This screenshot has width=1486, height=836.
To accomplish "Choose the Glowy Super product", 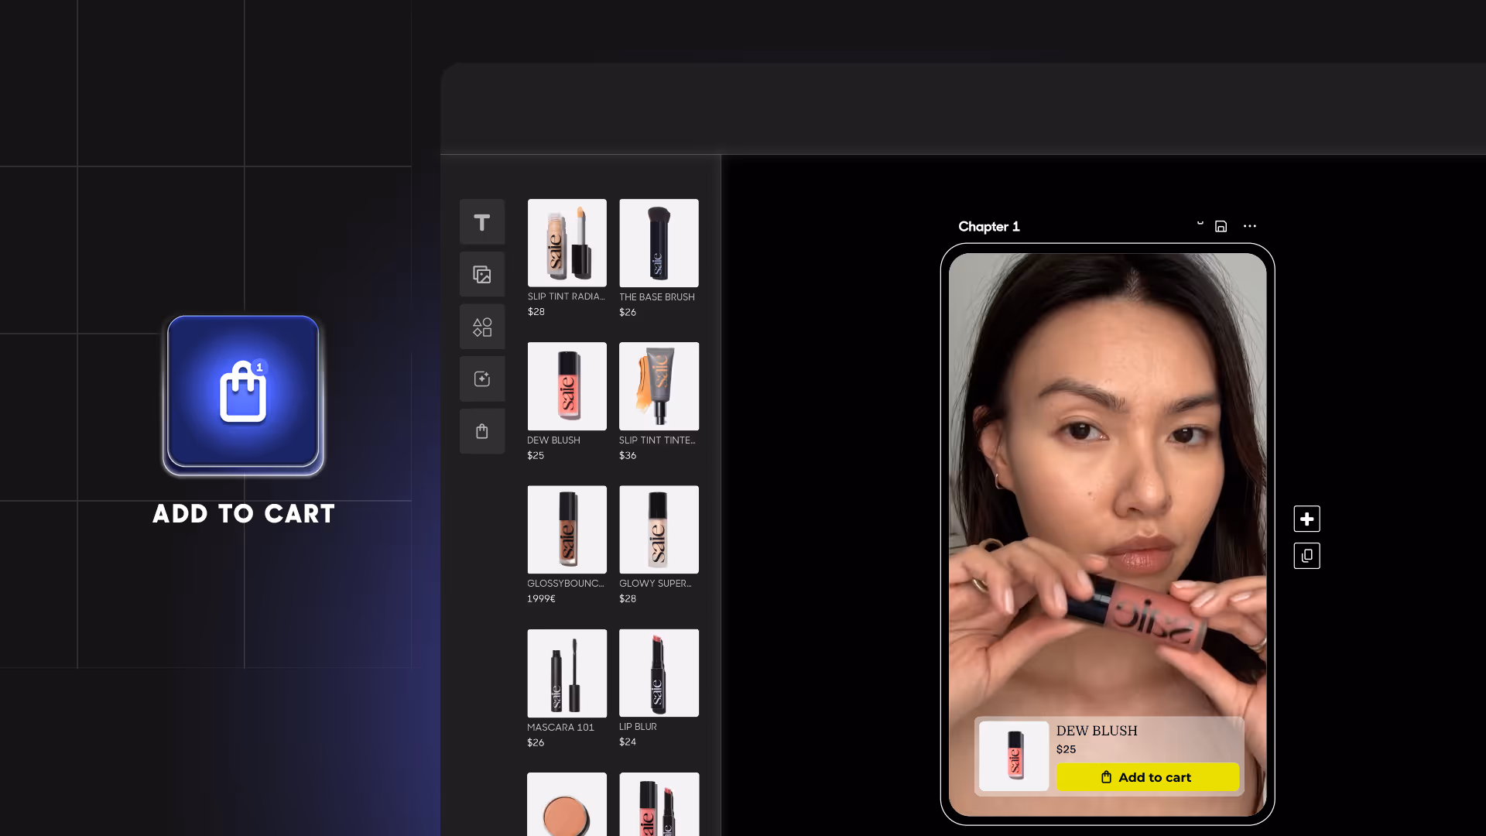I will 659,529.
